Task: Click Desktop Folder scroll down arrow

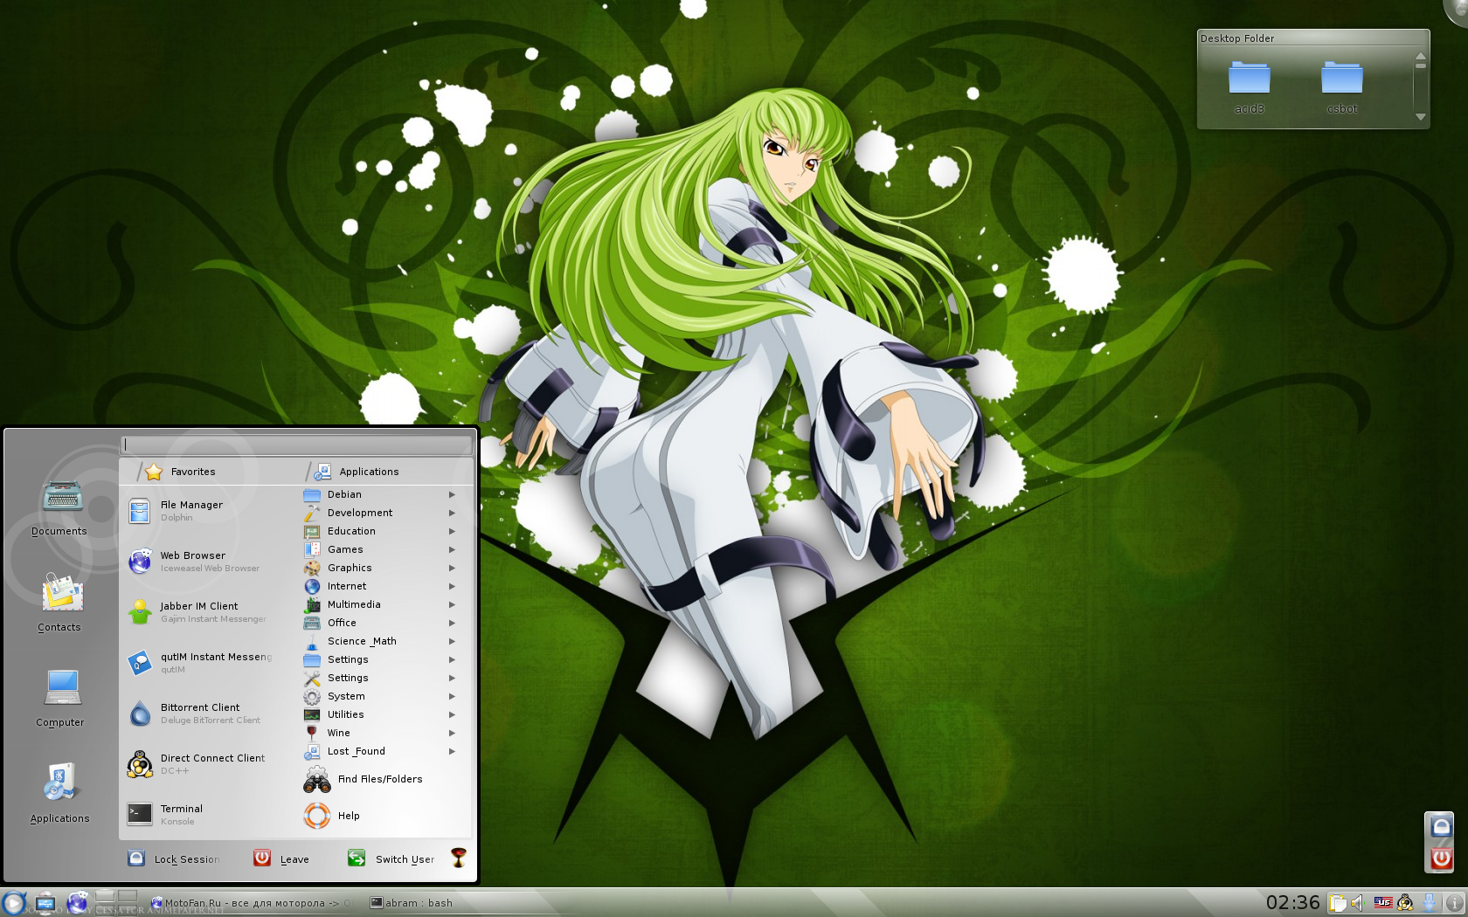Action: tap(1421, 117)
